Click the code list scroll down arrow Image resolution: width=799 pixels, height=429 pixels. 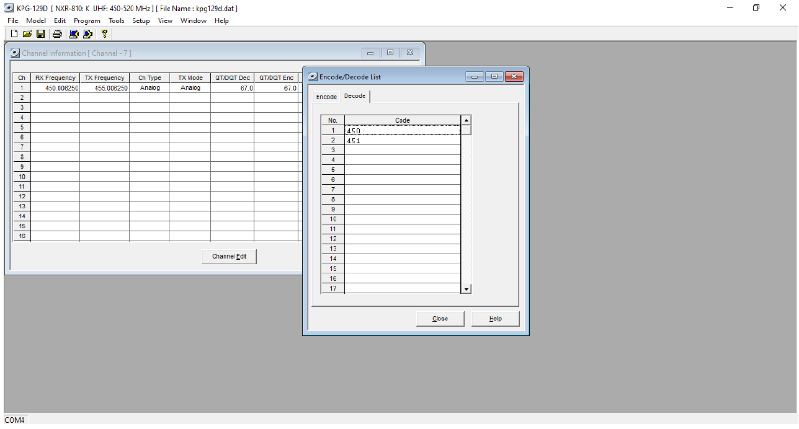pyautogui.click(x=466, y=289)
